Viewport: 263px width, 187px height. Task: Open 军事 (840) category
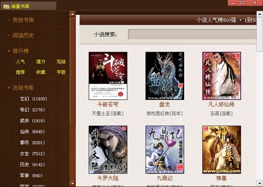click(x=31, y=176)
